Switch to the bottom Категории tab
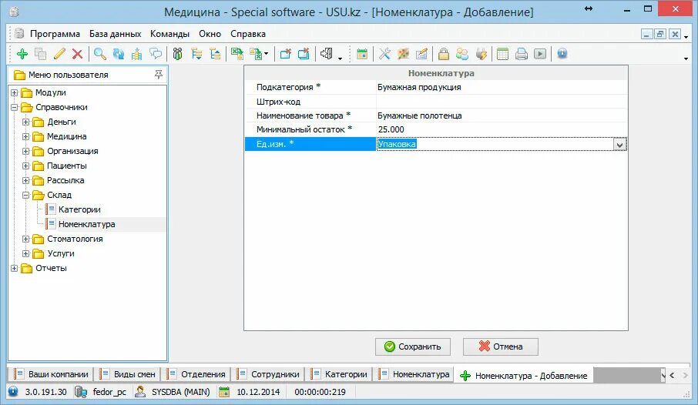Screen dimensions: 698x405 339,374
